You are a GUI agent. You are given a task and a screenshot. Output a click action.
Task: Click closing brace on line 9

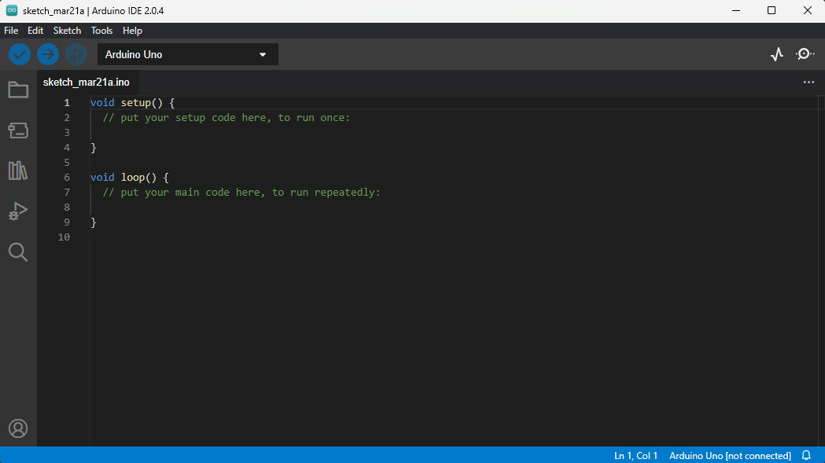(x=94, y=222)
